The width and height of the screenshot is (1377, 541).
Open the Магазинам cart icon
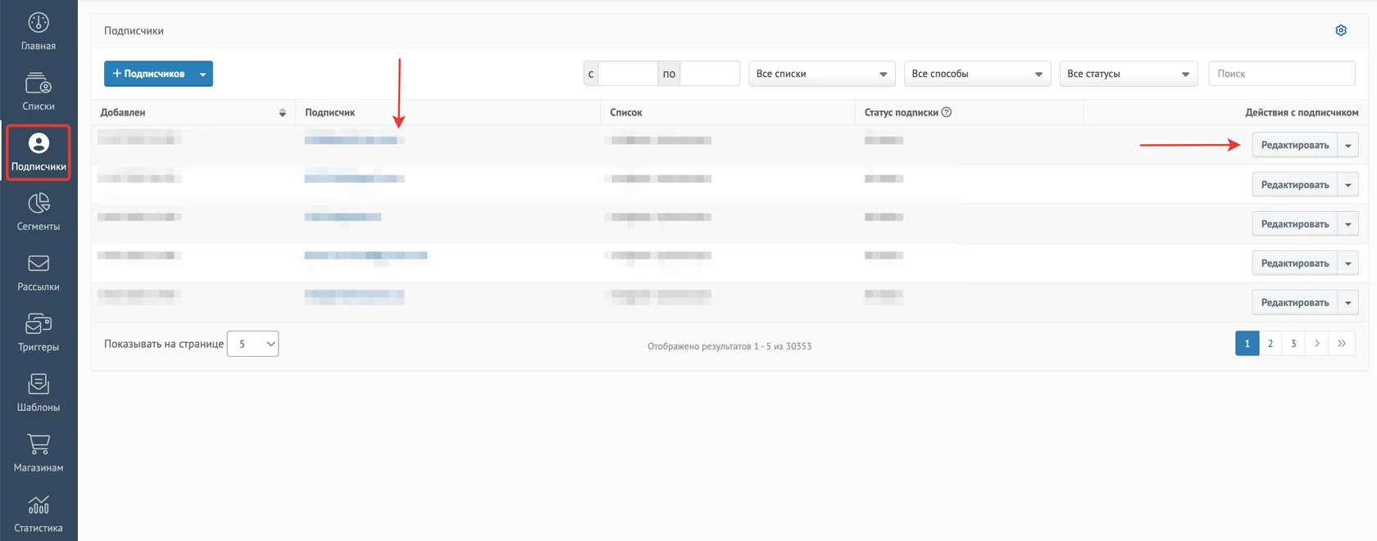click(x=39, y=444)
